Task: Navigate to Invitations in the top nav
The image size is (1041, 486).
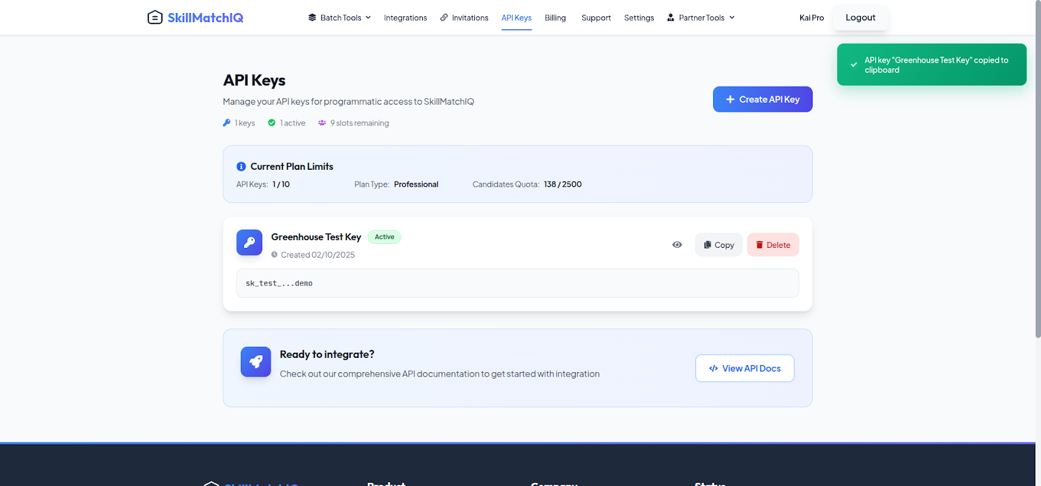Action: tap(464, 18)
